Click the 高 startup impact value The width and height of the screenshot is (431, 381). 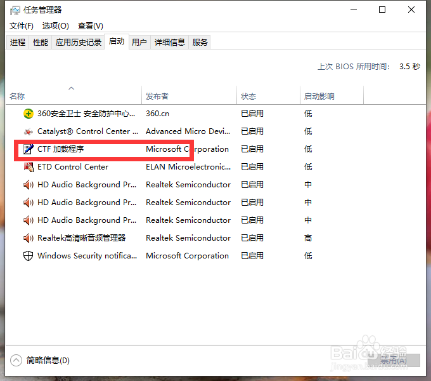pos(308,238)
